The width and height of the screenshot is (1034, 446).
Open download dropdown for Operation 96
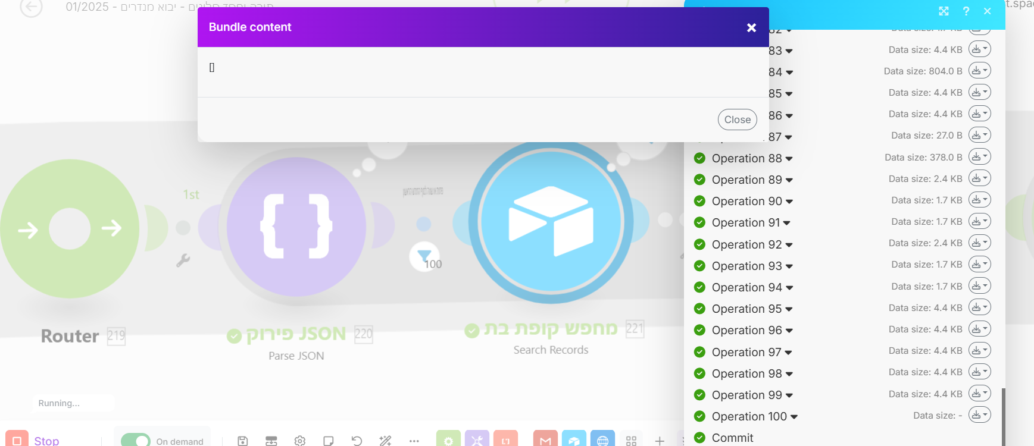tap(980, 329)
